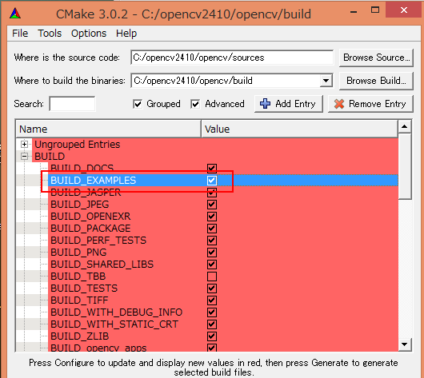
Task: Uncheck BUILD_JPEG checkbox
Action: pyautogui.click(x=212, y=205)
